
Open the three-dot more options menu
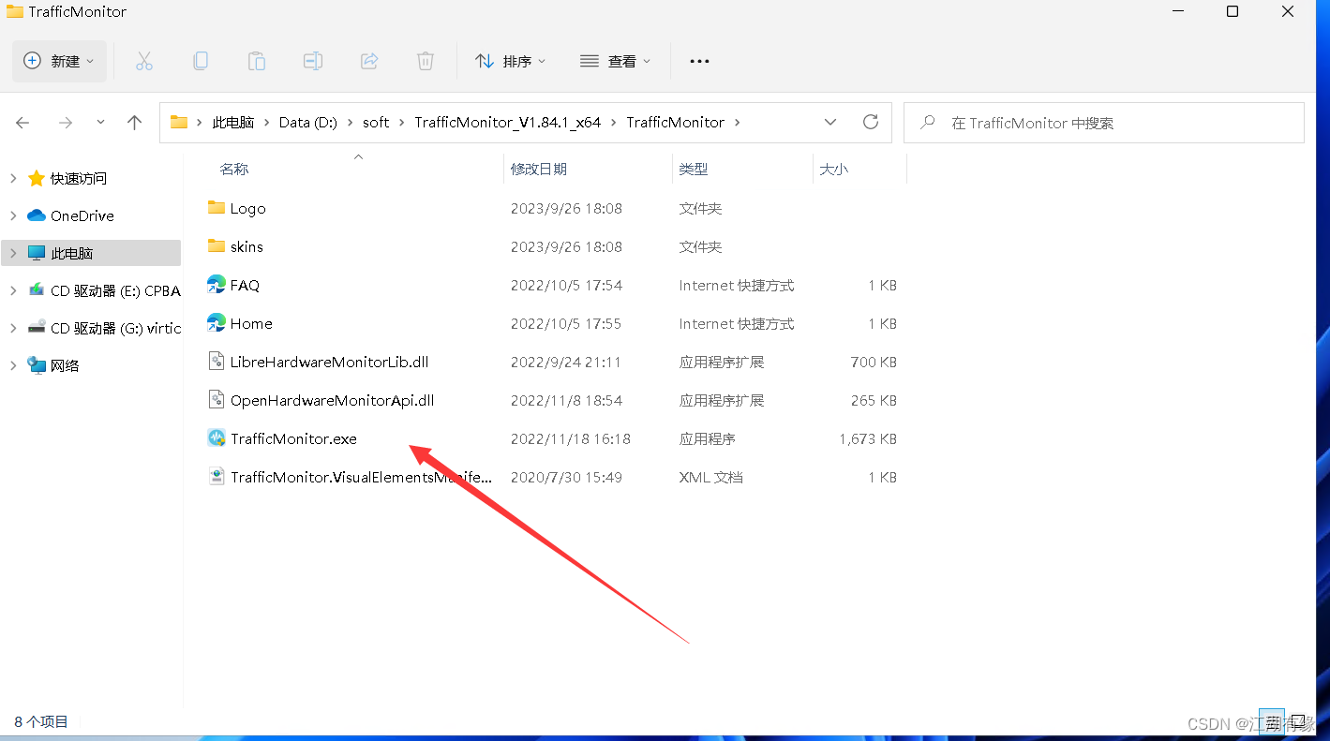(x=699, y=61)
